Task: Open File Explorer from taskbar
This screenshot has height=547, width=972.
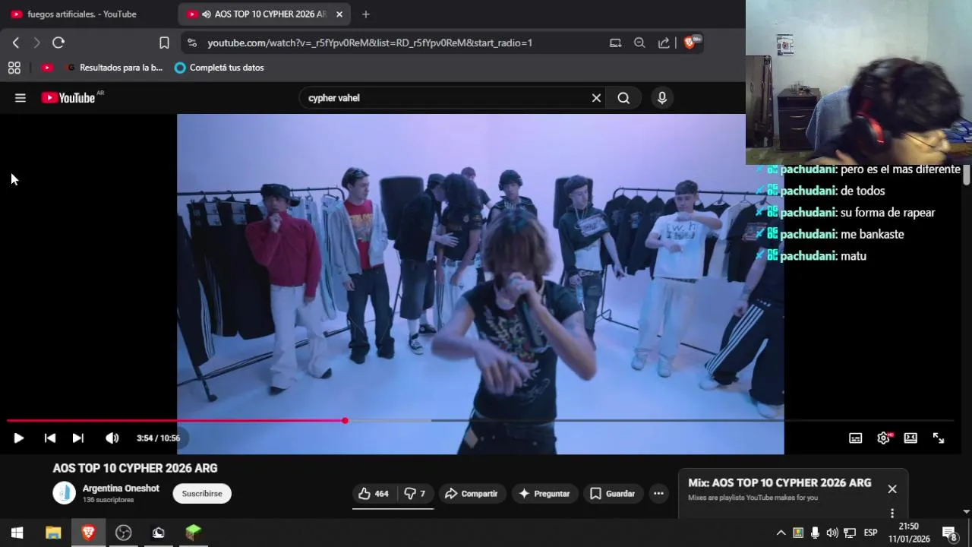Action: tap(53, 533)
